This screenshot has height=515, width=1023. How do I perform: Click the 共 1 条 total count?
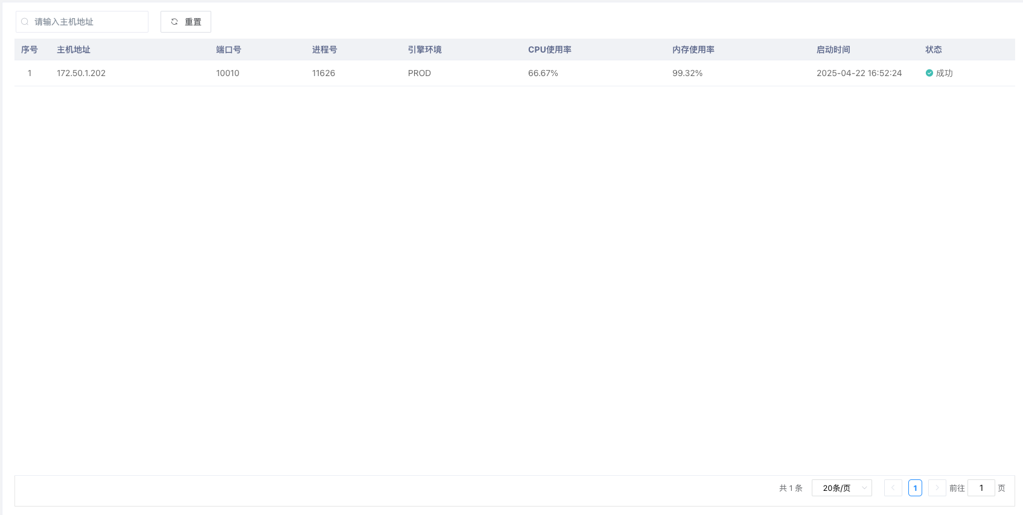coord(791,488)
